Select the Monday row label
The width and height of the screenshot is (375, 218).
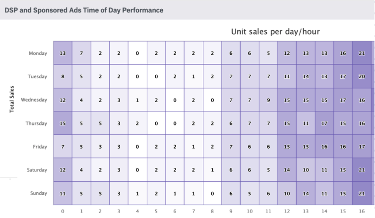tap(38, 53)
